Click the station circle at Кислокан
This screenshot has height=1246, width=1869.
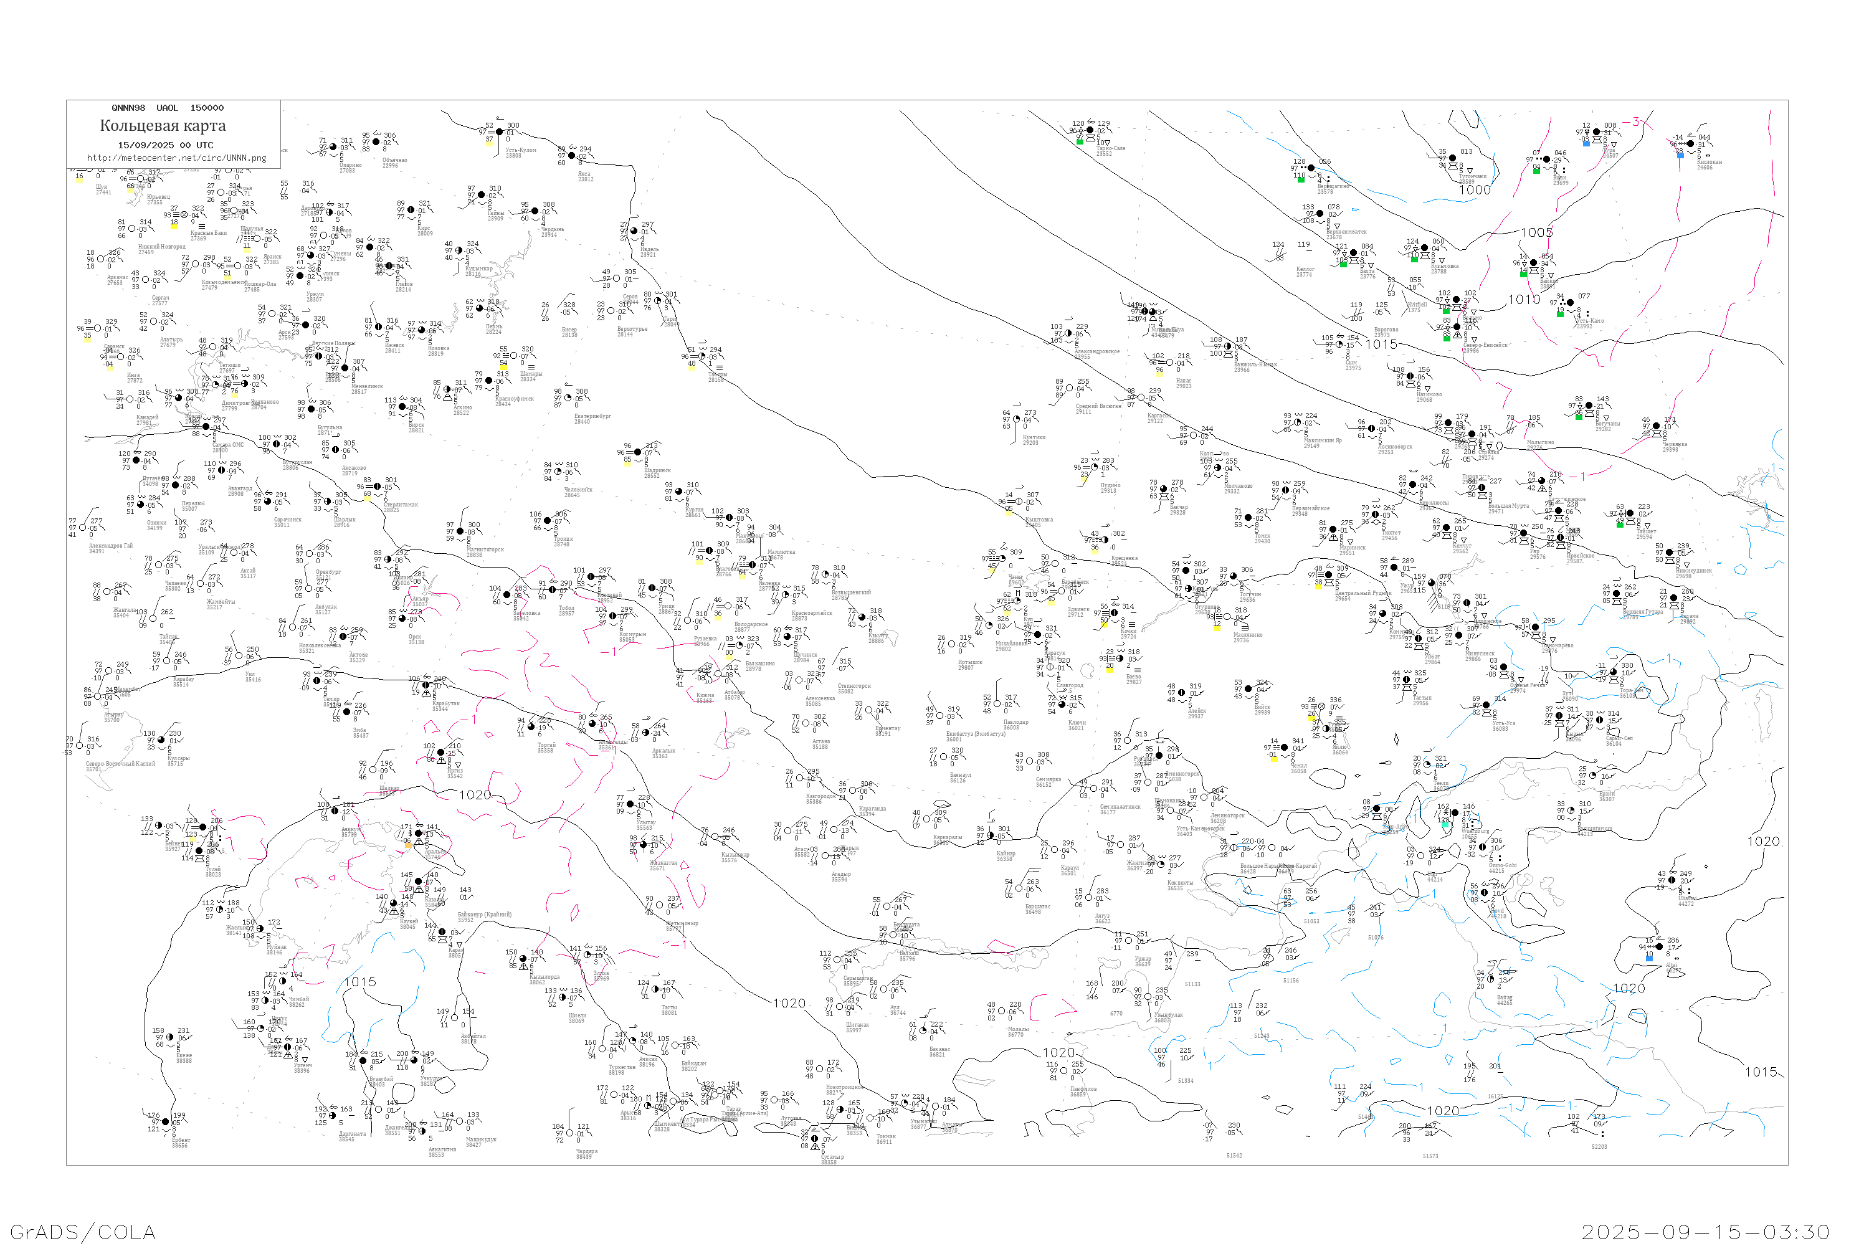pyautogui.click(x=1691, y=145)
